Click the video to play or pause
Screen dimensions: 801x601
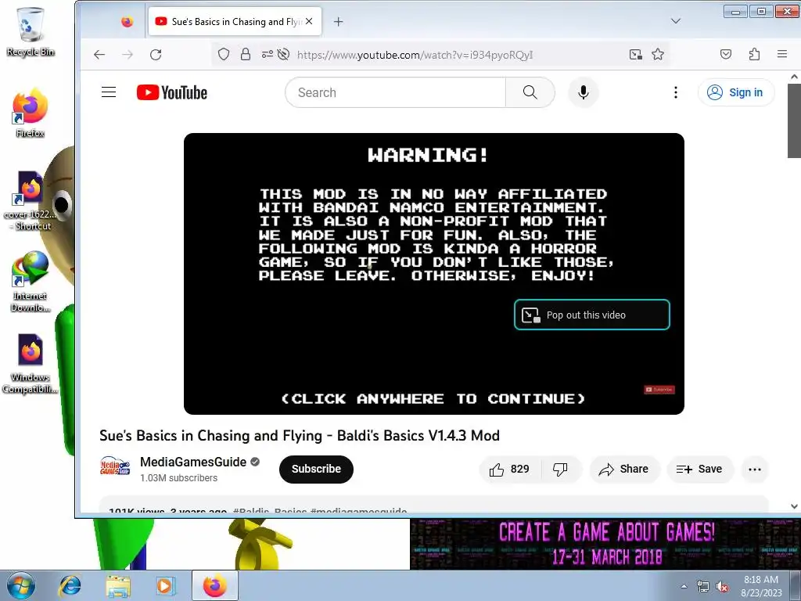[x=433, y=274]
